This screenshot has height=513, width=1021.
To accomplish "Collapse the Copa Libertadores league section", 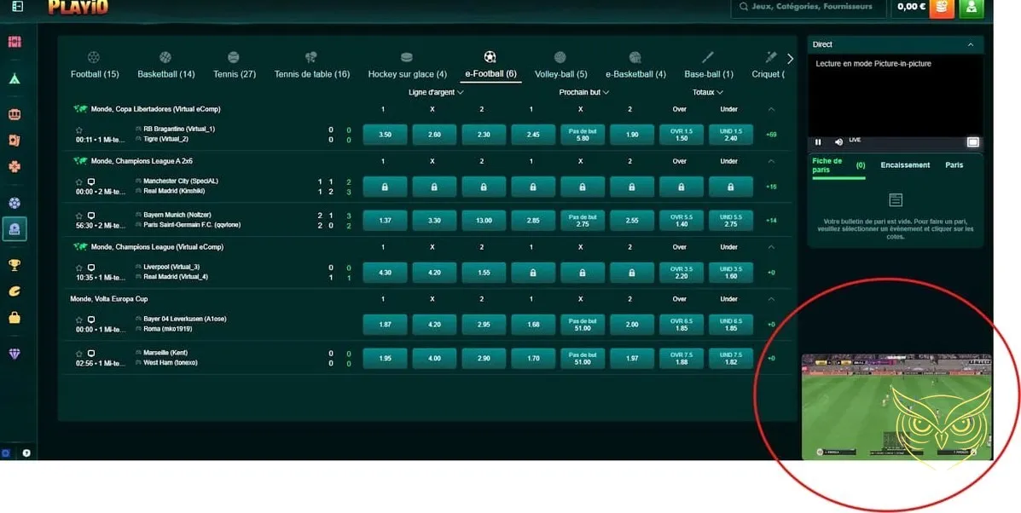I will [771, 109].
